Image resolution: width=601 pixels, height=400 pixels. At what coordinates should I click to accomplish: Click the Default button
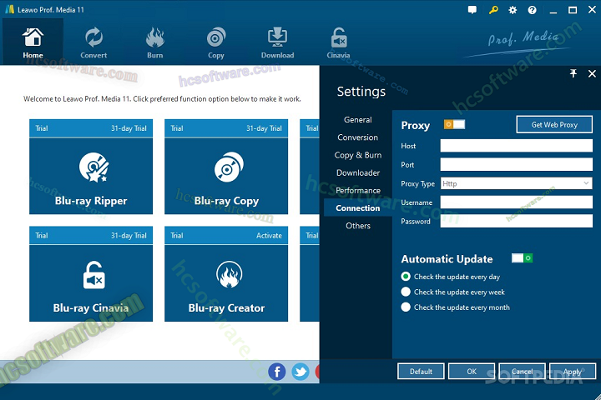coord(421,372)
